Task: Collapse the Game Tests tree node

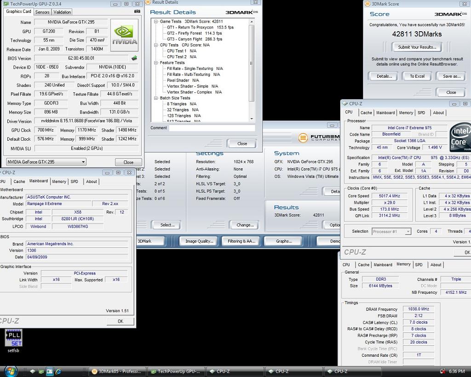Action: [x=156, y=22]
